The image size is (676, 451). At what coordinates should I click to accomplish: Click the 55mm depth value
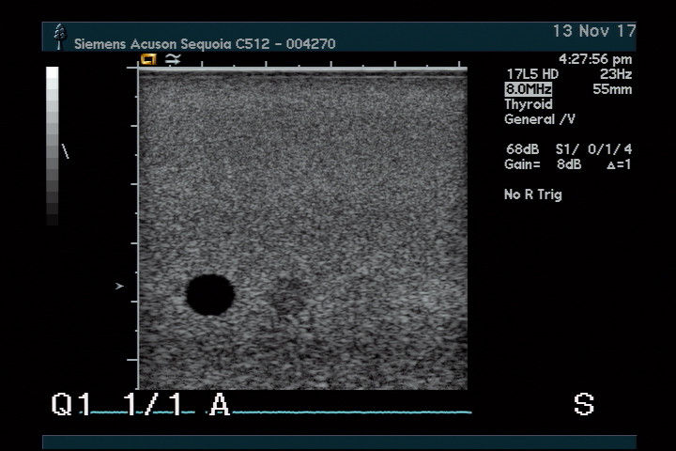click(x=612, y=89)
